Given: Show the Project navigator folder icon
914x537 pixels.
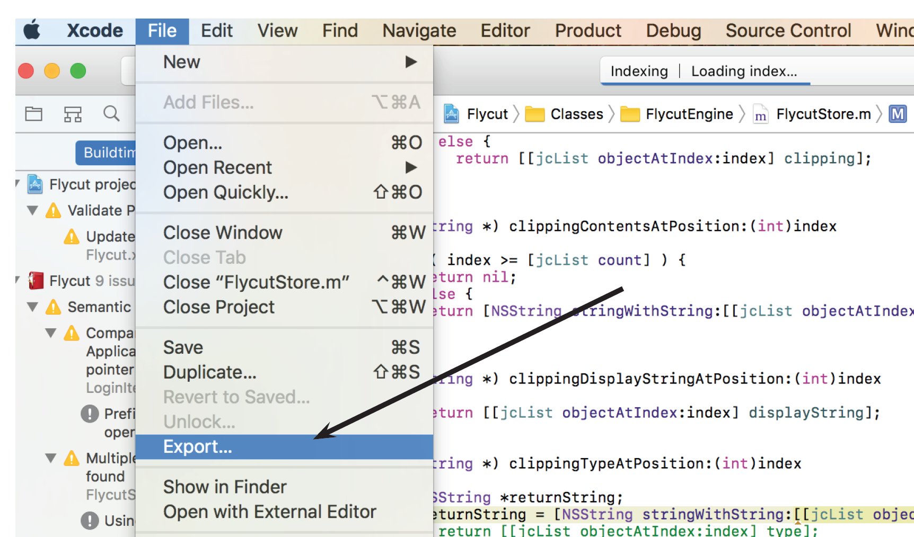Looking at the screenshot, I should 34,113.
